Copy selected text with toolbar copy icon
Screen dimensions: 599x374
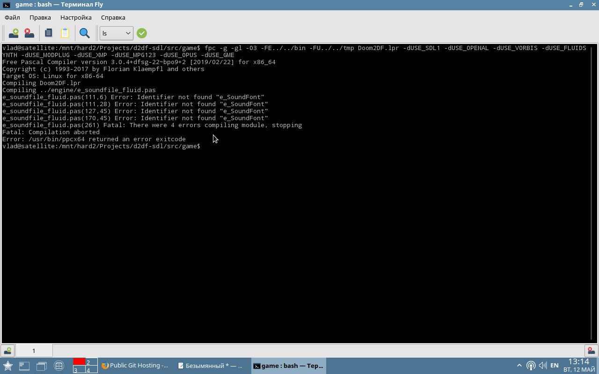point(48,33)
